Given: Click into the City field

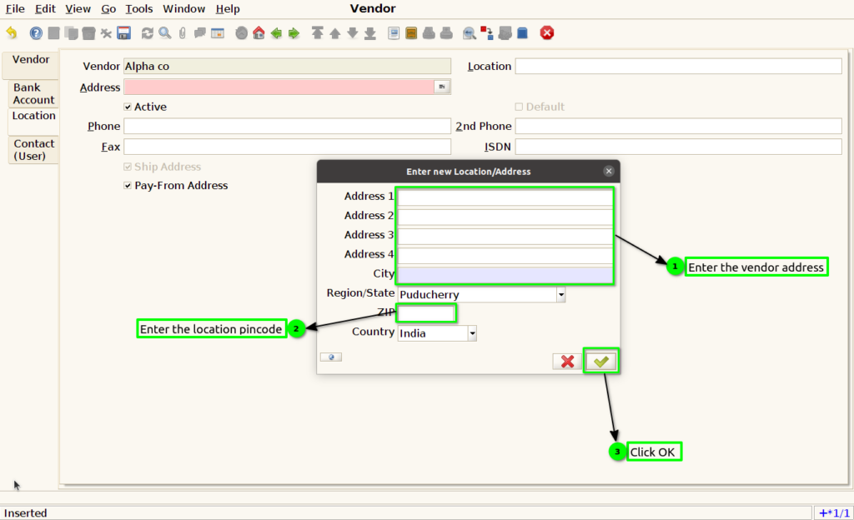Looking at the screenshot, I should (x=505, y=275).
